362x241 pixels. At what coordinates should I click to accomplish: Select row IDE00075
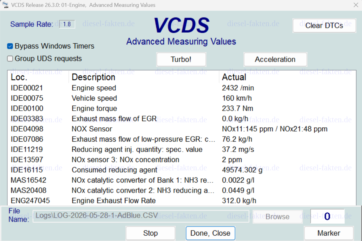click(x=182, y=98)
